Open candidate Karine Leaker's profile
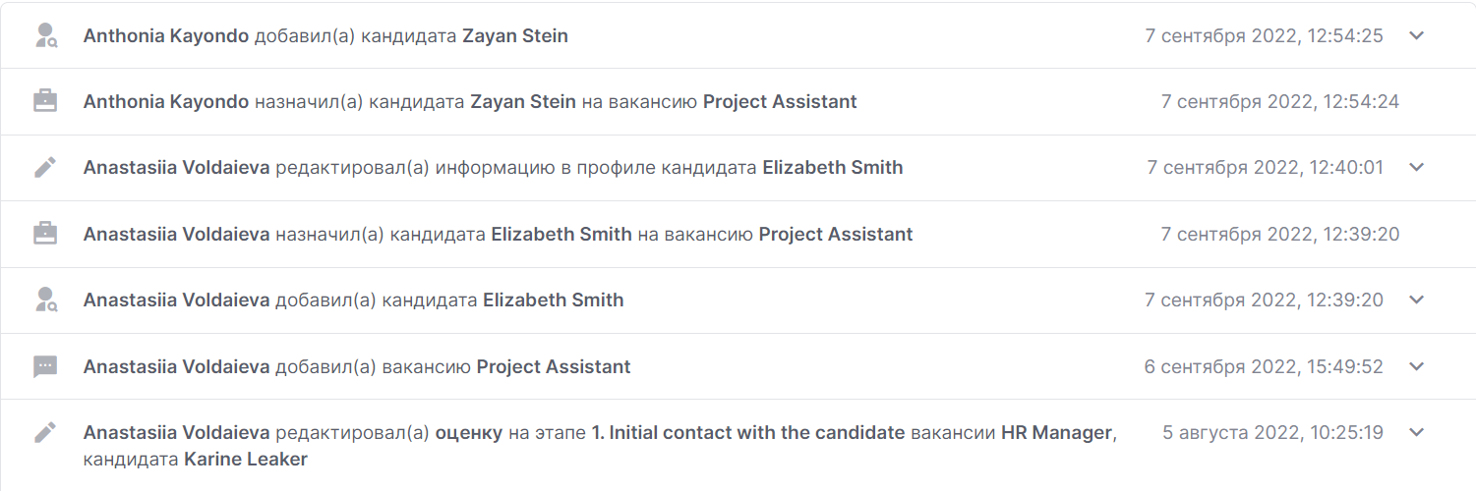 point(245,460)
